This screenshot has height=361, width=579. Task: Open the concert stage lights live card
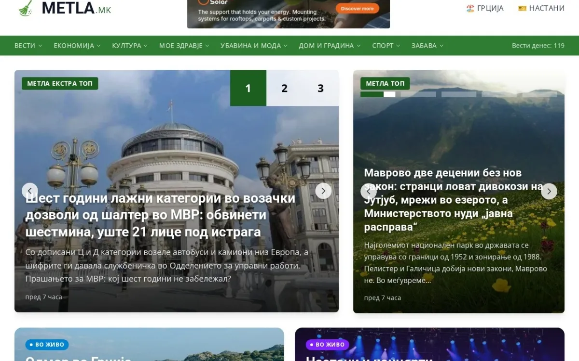click(x=429, y=345)
